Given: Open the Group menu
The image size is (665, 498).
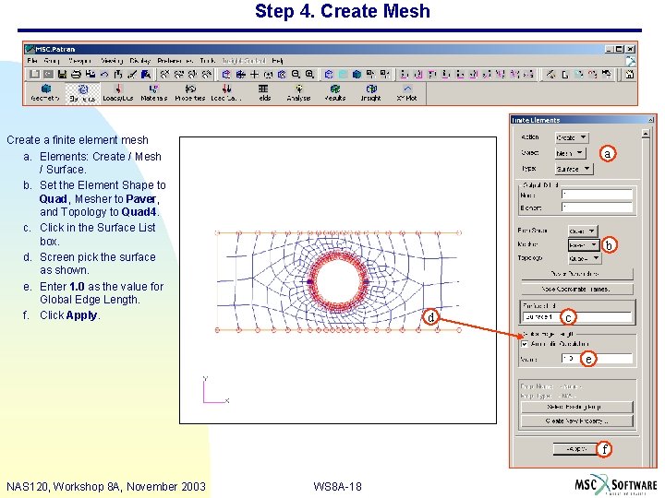Looking at the screenshot, I should coord(52,61).
